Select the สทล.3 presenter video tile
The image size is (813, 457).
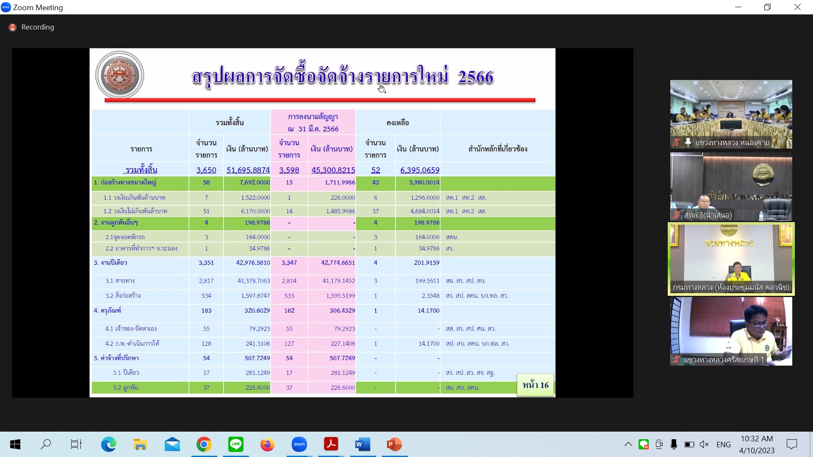[x=731, y=187]
